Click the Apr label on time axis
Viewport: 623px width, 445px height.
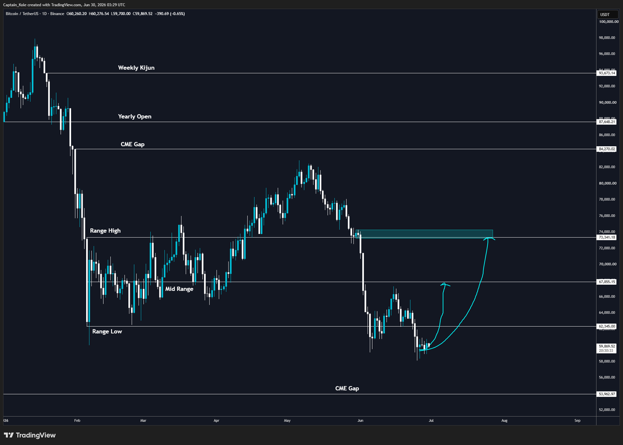coord(215,421)
